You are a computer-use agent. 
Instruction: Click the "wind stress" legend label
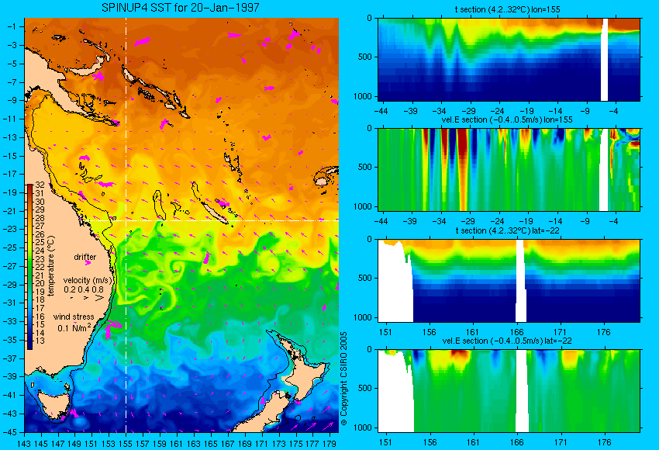point(74,317)
